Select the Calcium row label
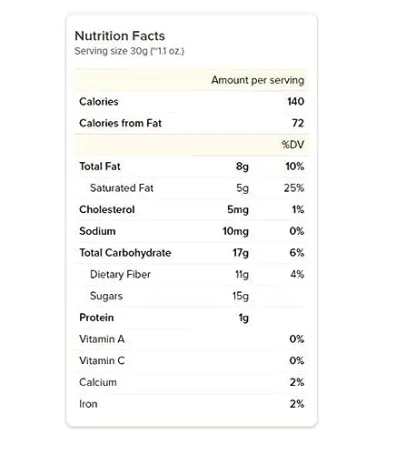 click(x=98, y=382)
